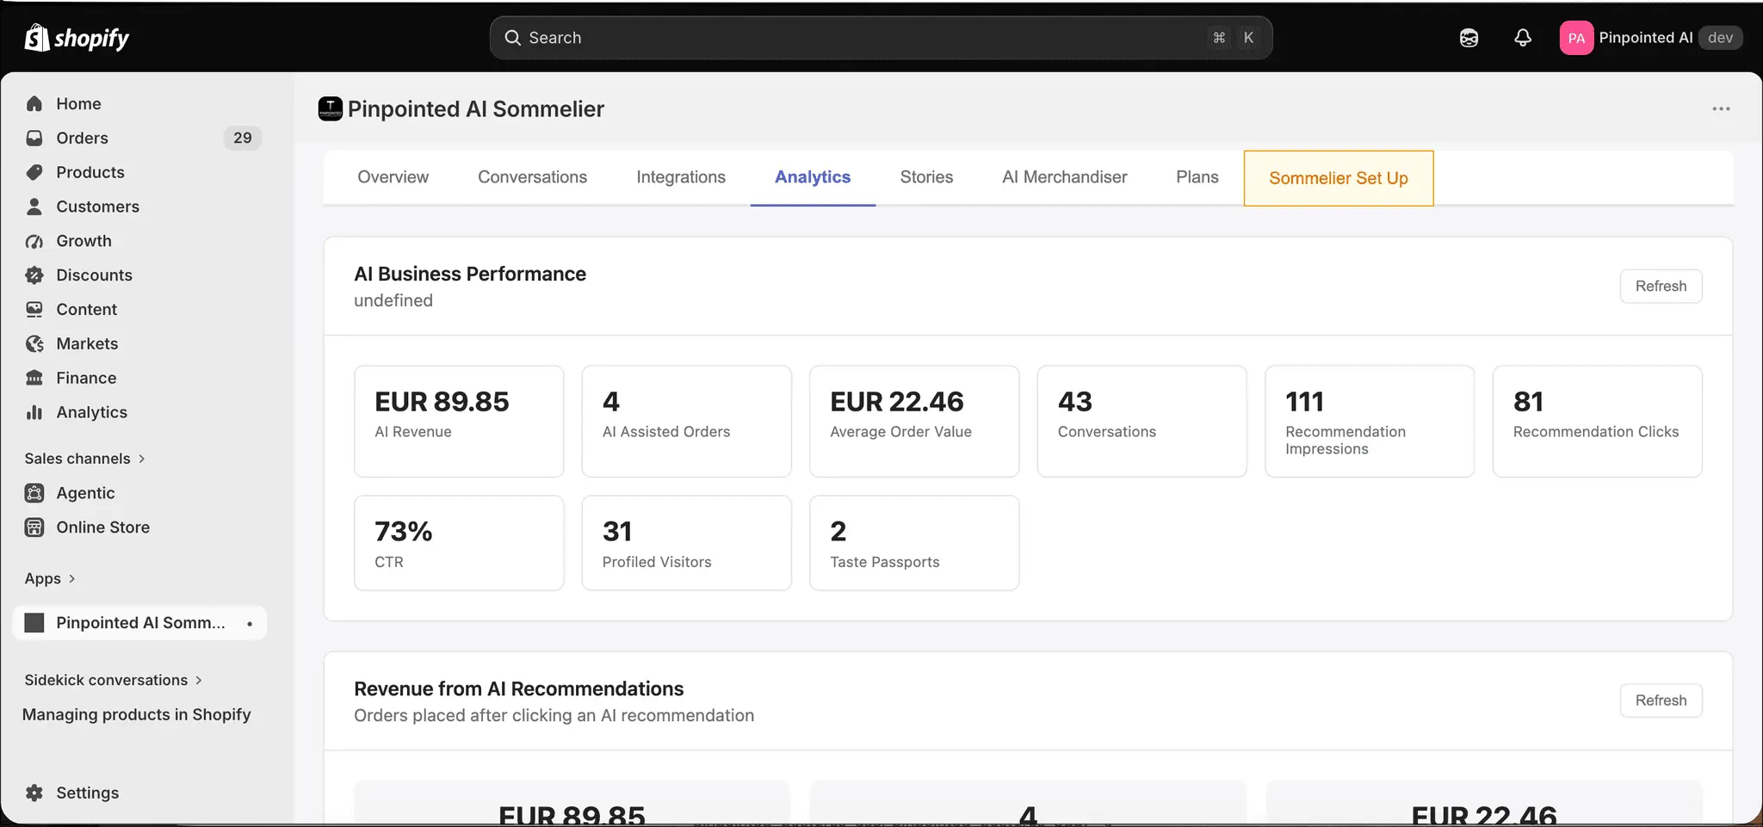Click the Agentic channel icon
Image resolution: width=1763 pixels, height=827 pixels.
coord(34,493)
